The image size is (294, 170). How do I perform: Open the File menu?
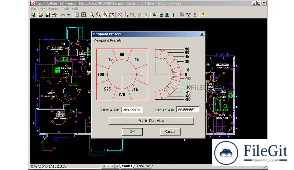click(33, 9)
